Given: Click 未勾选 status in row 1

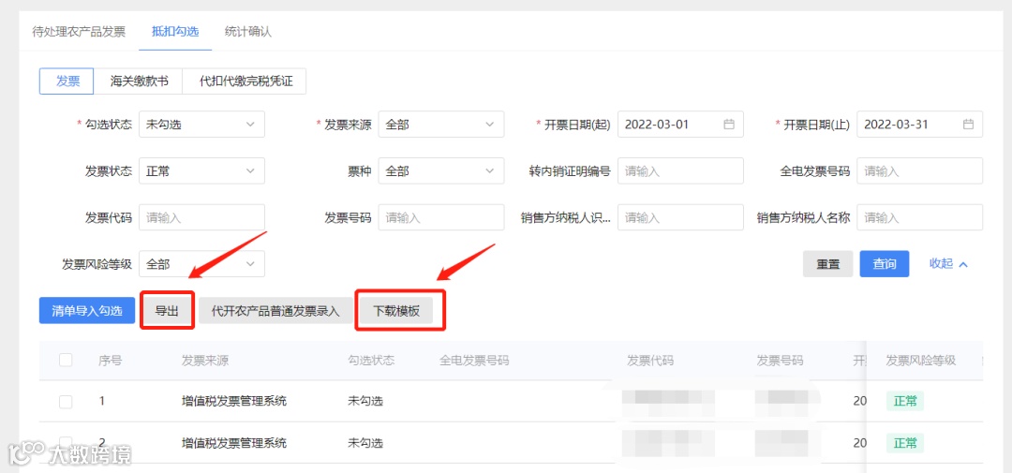Looking at the screenshot, I should tap(365, 402).
